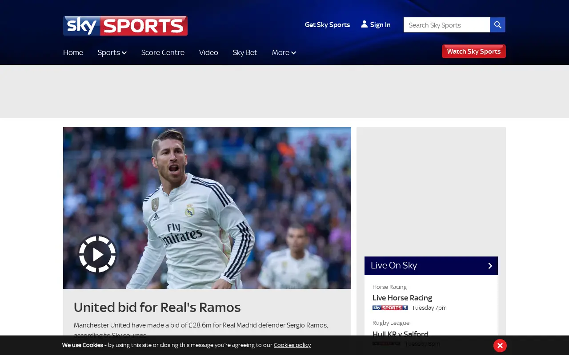The image size is (569, 355).
Task: Click the Live On Sky header
Action: pyautogui.click(x=431, y=266)
